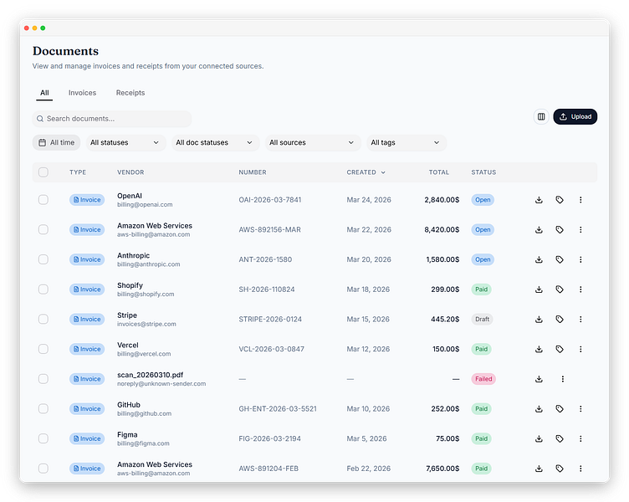Screen dimensions: 629x502
Task: Download the Vercel invoice
Action: [539, 349]
